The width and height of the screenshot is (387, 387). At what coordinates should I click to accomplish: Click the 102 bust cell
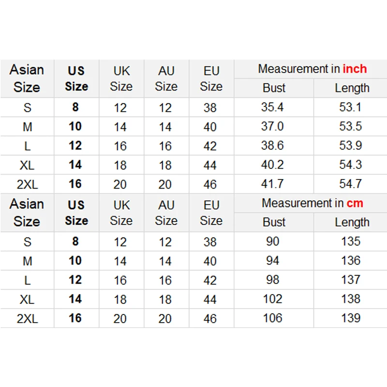point(273,299)
